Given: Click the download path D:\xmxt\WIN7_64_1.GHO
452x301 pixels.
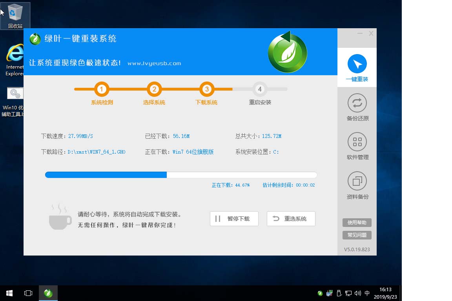Looking at the screenshot, I should (x=97, y=152).
